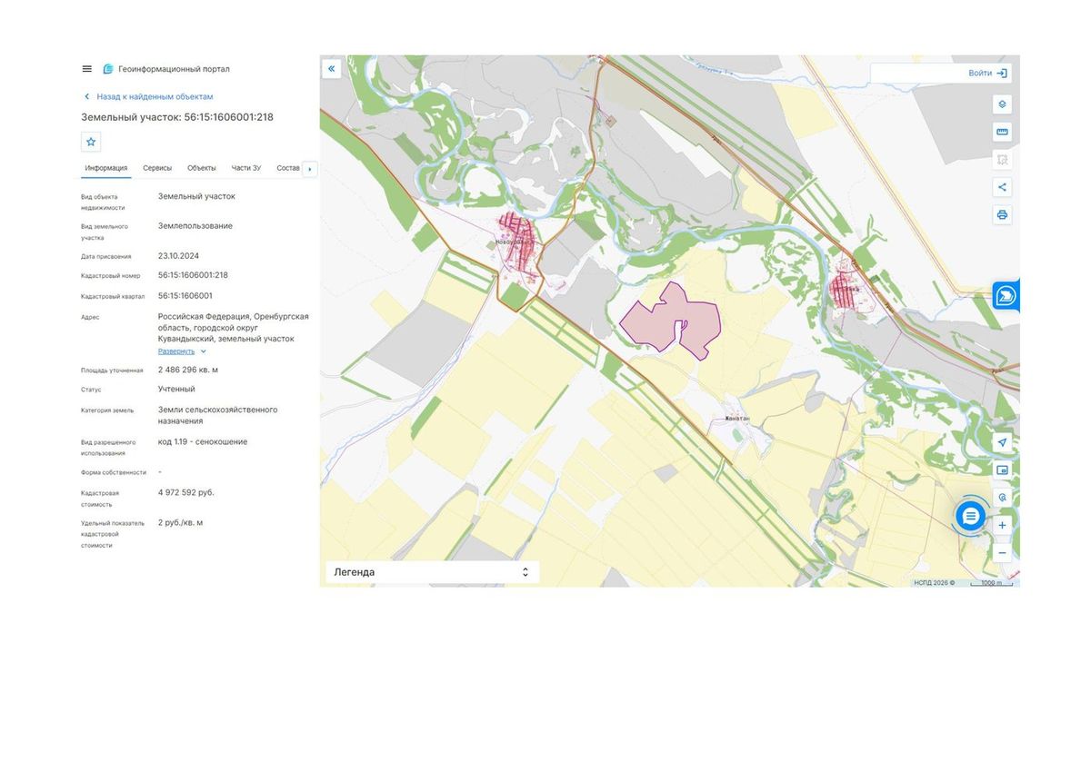Open the Части ЗУ tab

(x=246, y=168)
